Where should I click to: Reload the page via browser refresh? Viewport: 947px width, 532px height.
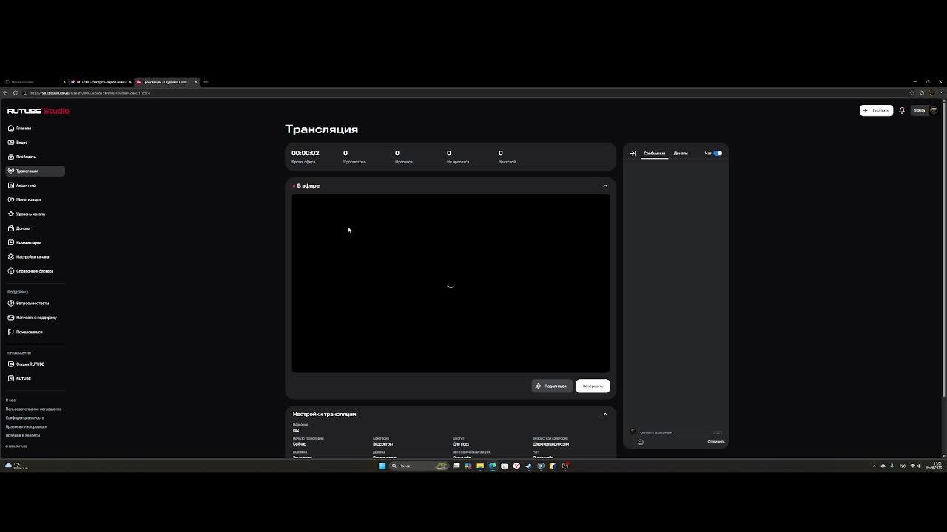[16, 93]
